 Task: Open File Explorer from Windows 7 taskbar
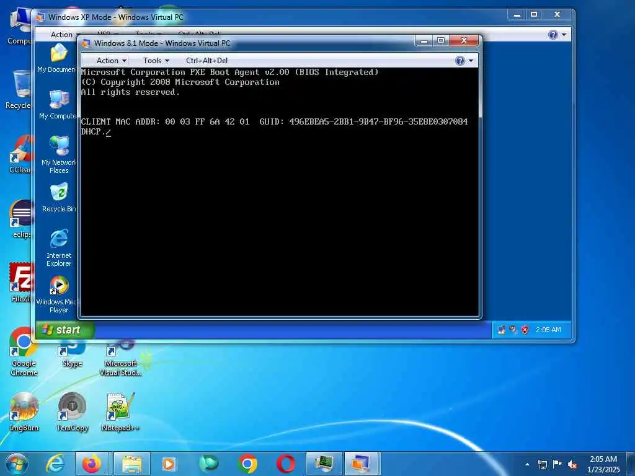coord(132,464)
